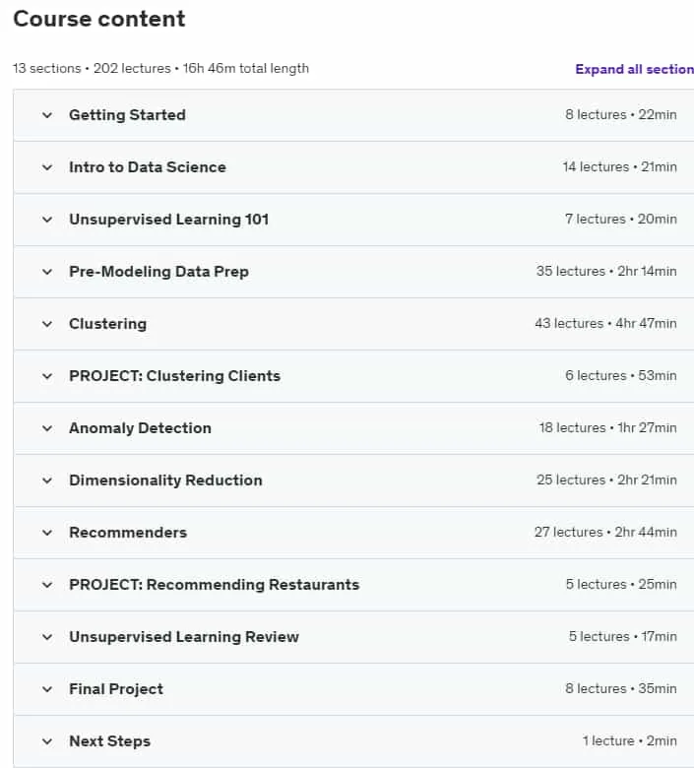
Task: Expand Unsupervised Learning 101 chevron
Action: [x=47, y=220]
